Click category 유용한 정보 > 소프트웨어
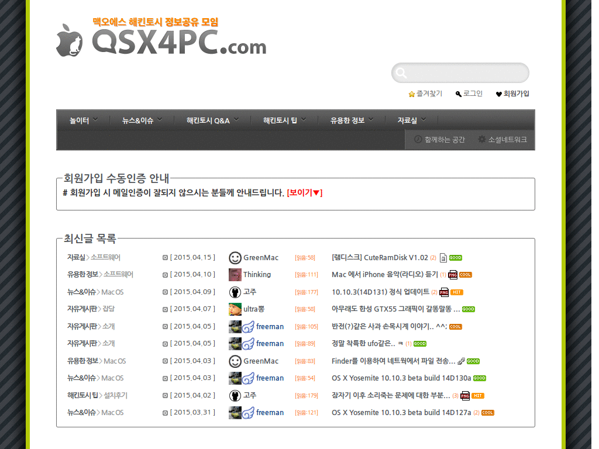599x449 pixels. pos(100,275)
